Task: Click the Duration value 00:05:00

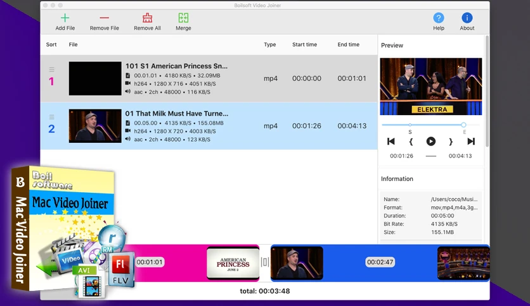Action: (442, 216)
